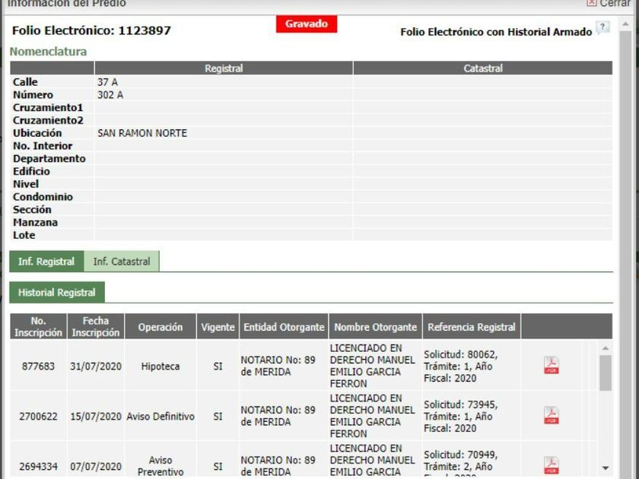The height and width of the screenshot is (479, 639).
Task: Select inscription number 2694334 cell
Action: tap(38, 466)
